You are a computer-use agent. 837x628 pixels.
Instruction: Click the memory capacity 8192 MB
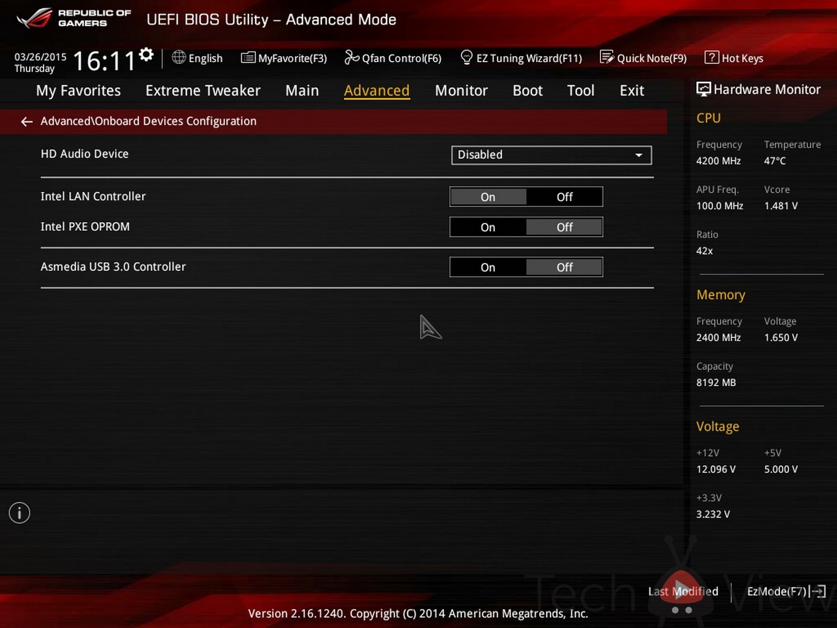(716, 383)
